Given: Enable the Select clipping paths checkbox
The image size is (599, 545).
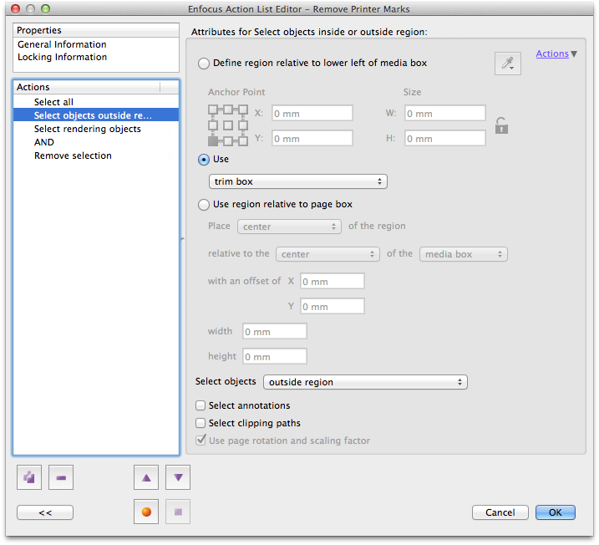Looking at the screenshot, I should pyautogui.click(x=201, y=423).
